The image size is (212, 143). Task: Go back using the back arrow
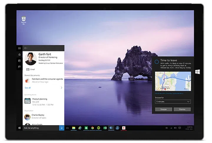pyautogui.click(x=26, y=48)
